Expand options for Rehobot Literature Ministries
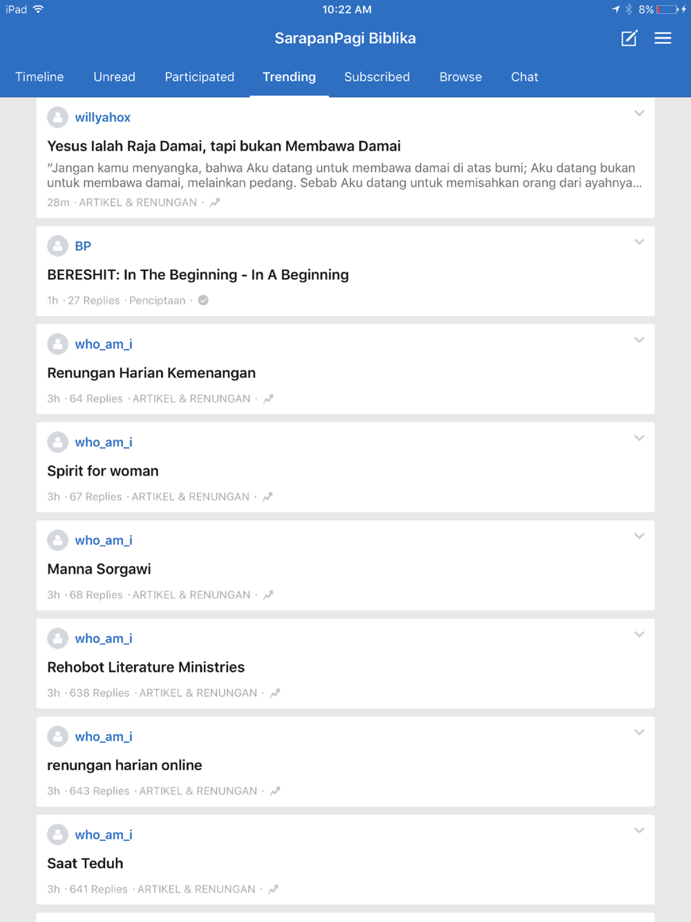Viewport: 691px width, 922px height. 639,634
